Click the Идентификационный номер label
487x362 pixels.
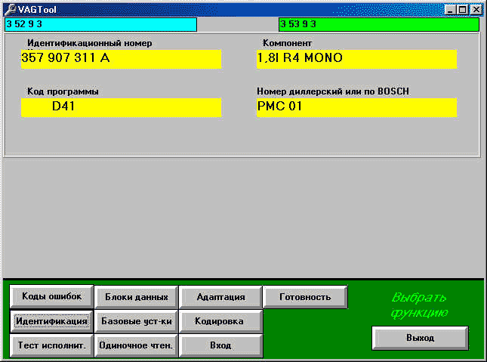coord(89,43)
